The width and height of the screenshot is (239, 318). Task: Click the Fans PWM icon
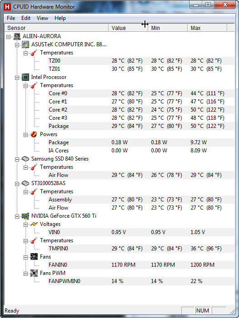coord(34,273)
